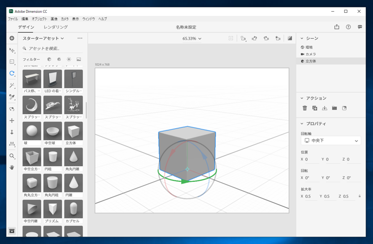The width and height of the screenshot is (373, 244).
Task: Select the Pan camera tool
Action: click(12, 121)
